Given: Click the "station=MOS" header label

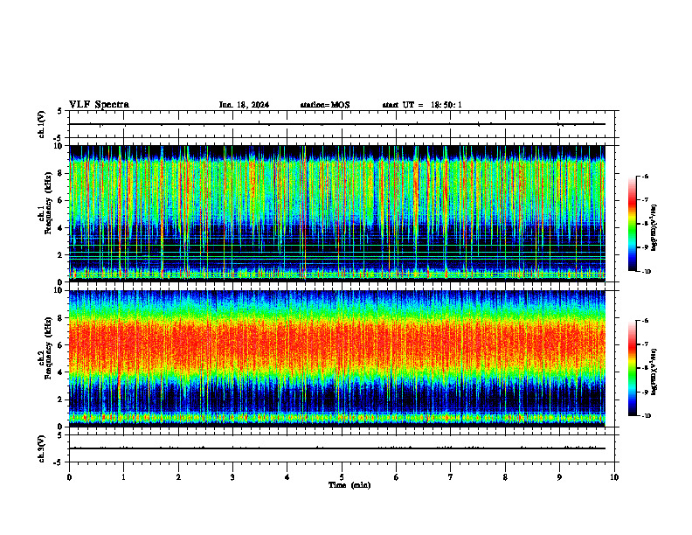Looking at the screenshot, I should 325,105.
